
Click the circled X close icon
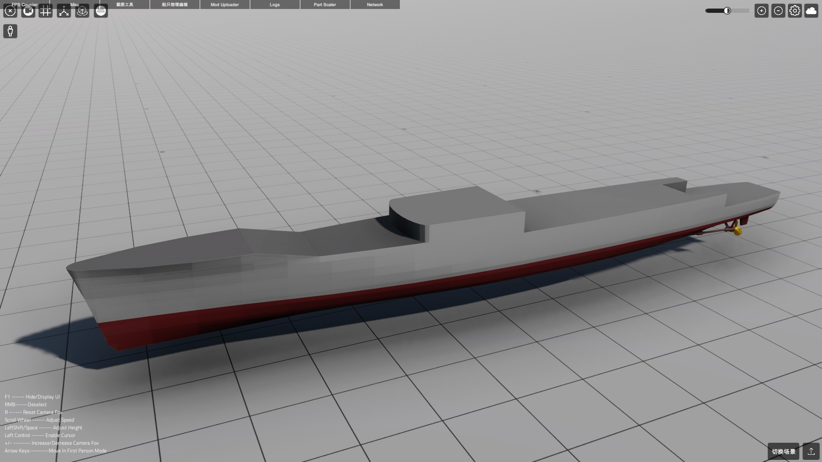tap(10, 11)
